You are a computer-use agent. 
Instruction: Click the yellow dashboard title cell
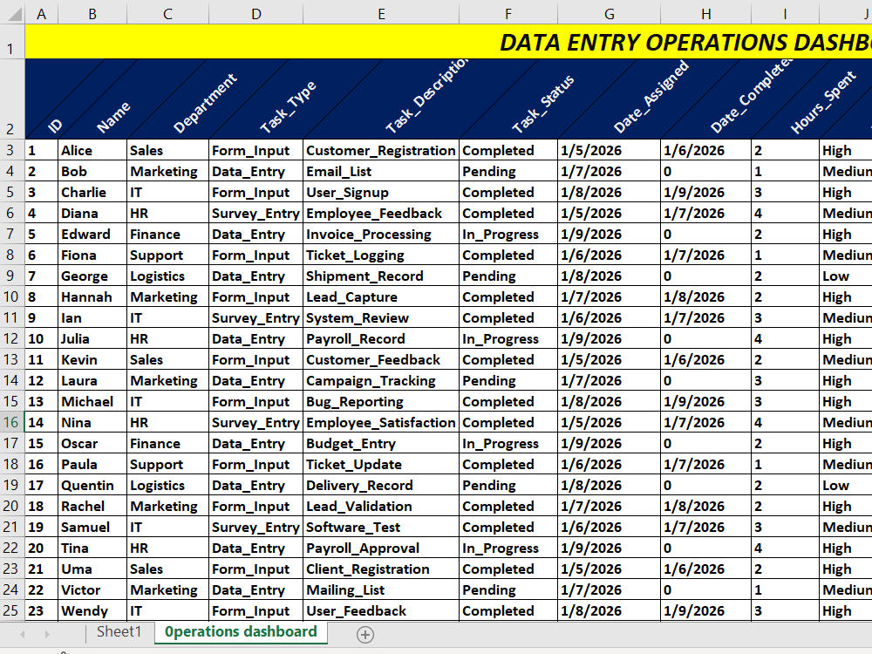[448, 42]
